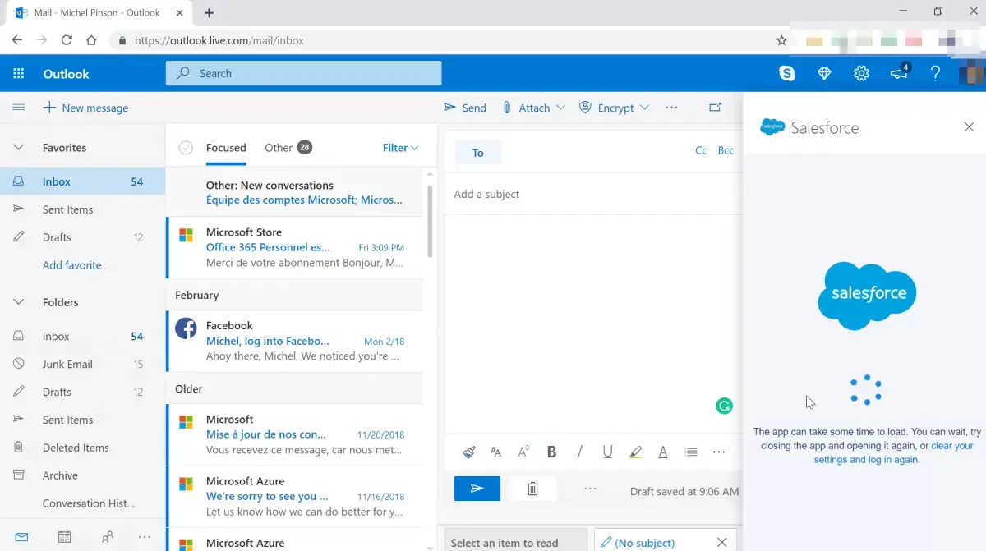This screenshot has height=551, width=986.
Task: Open the What's New megaphone notifications
Action: tap(900, 73)
